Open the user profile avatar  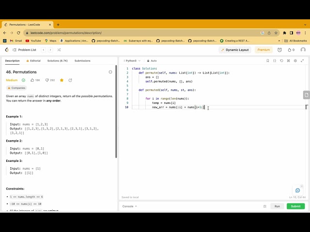[x=303, y=50]
